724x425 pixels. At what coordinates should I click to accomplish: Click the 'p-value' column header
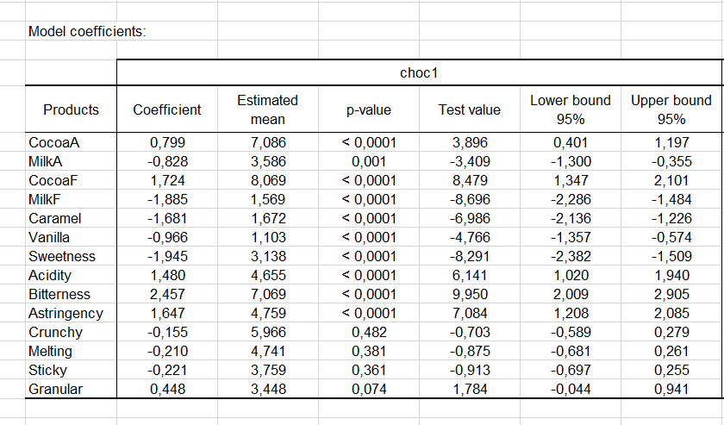pos(368,109)
